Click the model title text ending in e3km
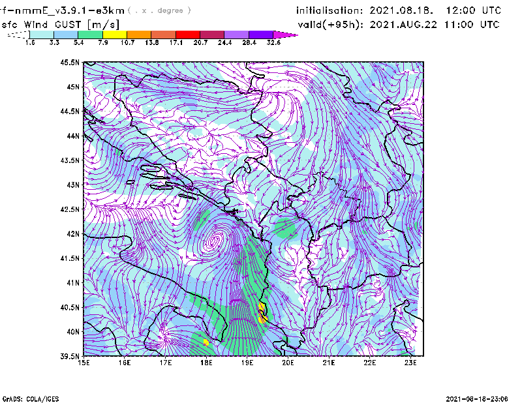This screenshot has width=522, height=403. (x=49, y=10)
